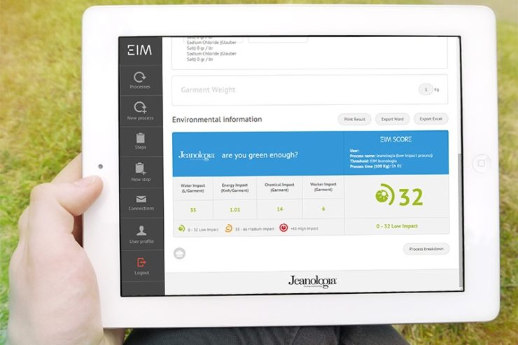Screen dimensions: 518x345
Task: Select the Processes menu label
Action: coord(140,87)
